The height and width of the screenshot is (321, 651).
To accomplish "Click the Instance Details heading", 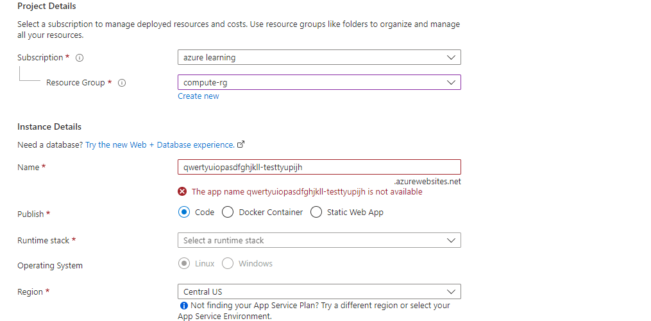I will (x=49, y=126).
